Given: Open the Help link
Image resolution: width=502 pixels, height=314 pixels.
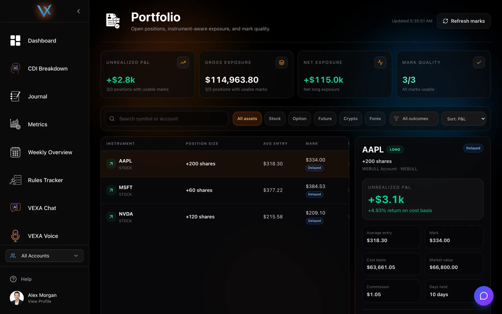Looking at the screenshot, I should coord(26,279).
